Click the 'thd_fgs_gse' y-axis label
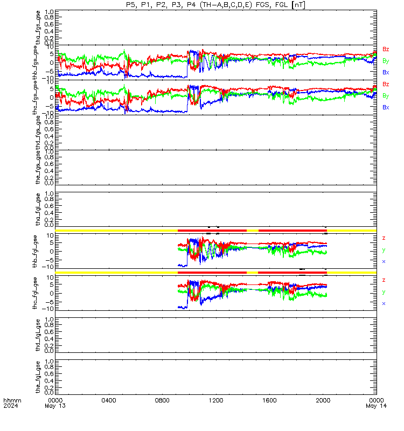This screenshot has height=431, width=404. (x=38, y=133)
